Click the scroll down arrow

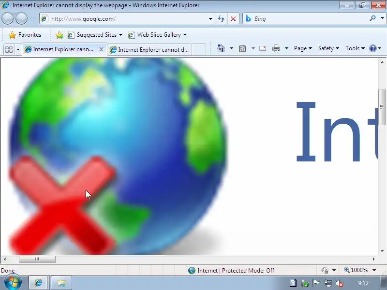coord(382,251)
